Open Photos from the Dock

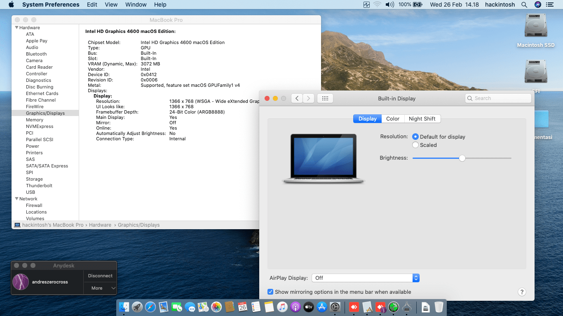tap(216, 307)
